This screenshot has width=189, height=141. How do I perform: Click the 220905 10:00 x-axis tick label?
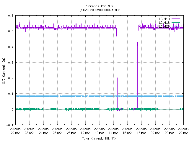[x=85, y=131]
